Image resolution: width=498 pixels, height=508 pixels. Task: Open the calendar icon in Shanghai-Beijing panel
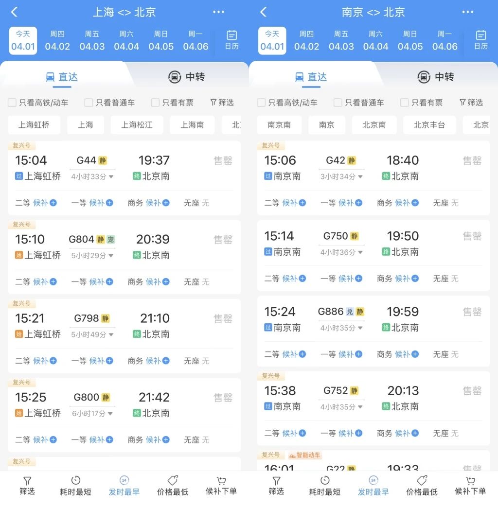231,35
